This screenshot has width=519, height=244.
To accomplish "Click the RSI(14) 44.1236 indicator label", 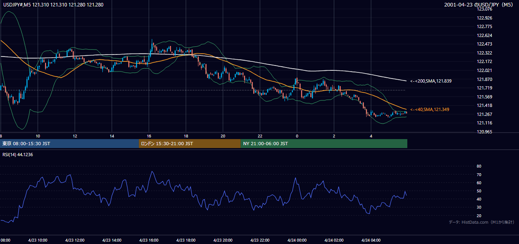I will click(17, 155).
